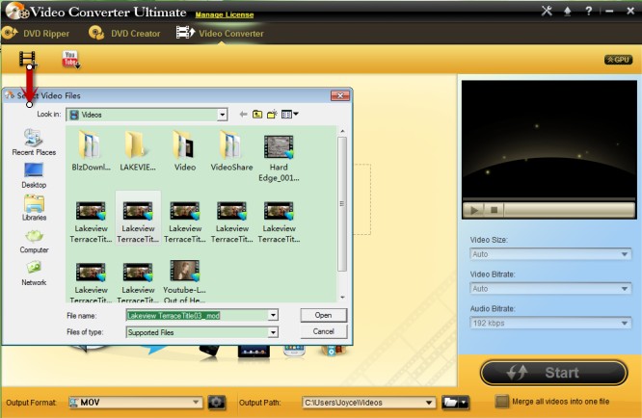Create a new folder in the dialog

coord(272,115)
